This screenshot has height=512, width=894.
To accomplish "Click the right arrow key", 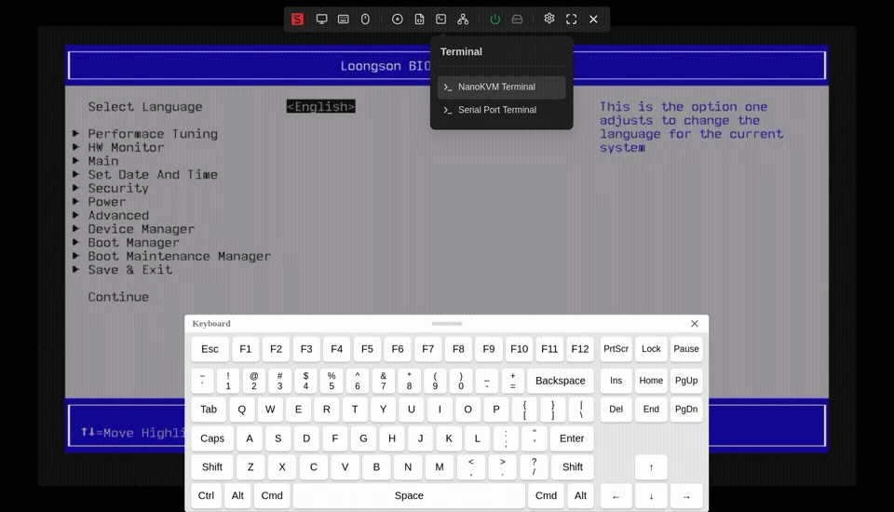I will (686, 496).
